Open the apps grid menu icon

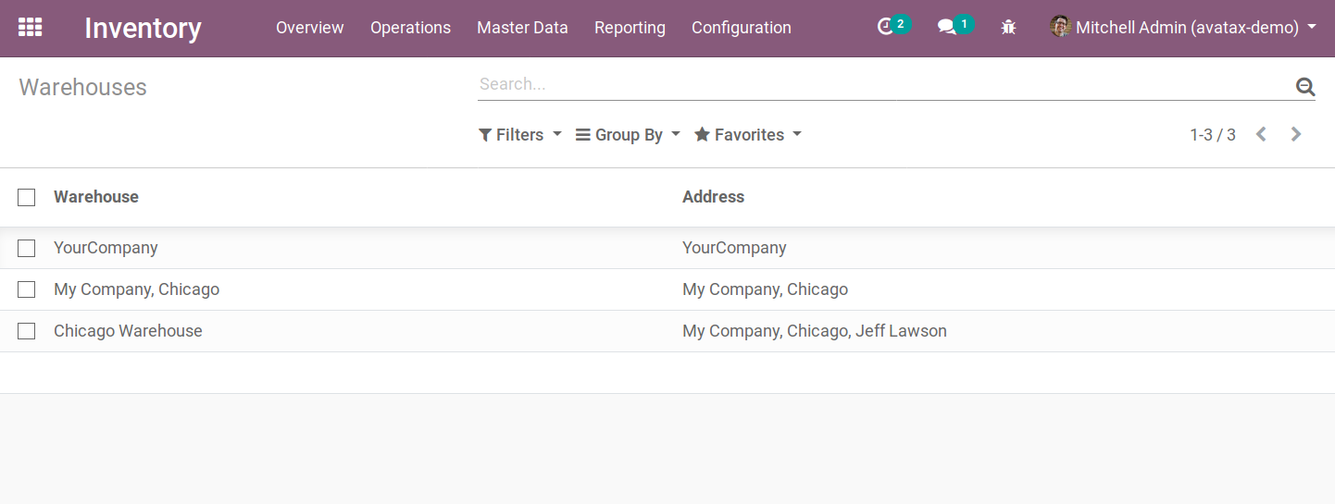click(31, 28)
